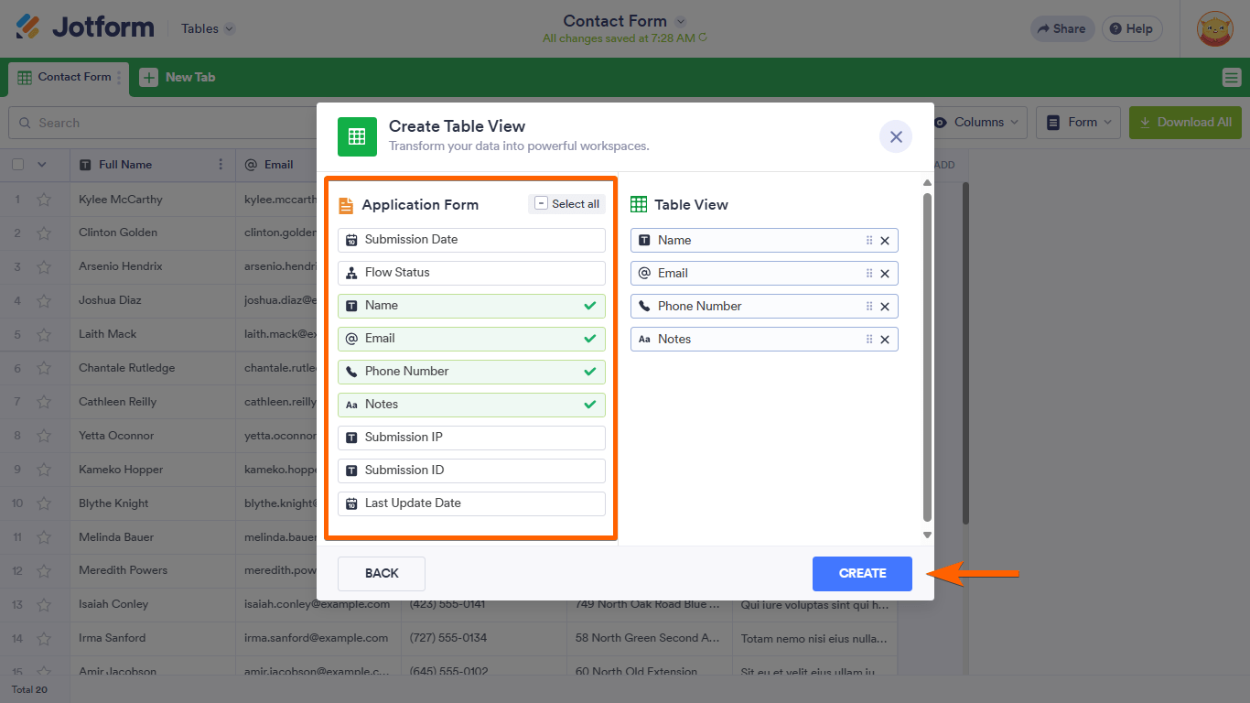Select the Contact Form tab

point(66,78)
